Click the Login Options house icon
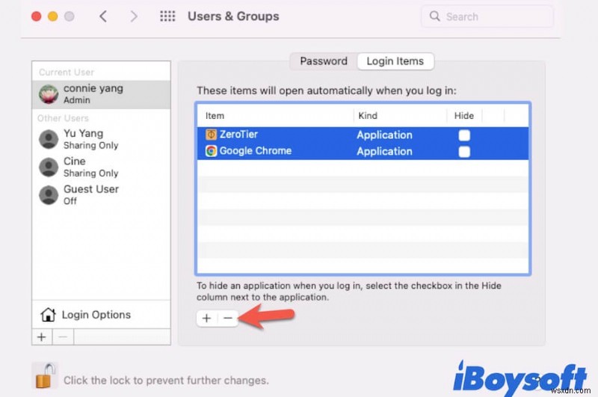 tap(49, 315)
